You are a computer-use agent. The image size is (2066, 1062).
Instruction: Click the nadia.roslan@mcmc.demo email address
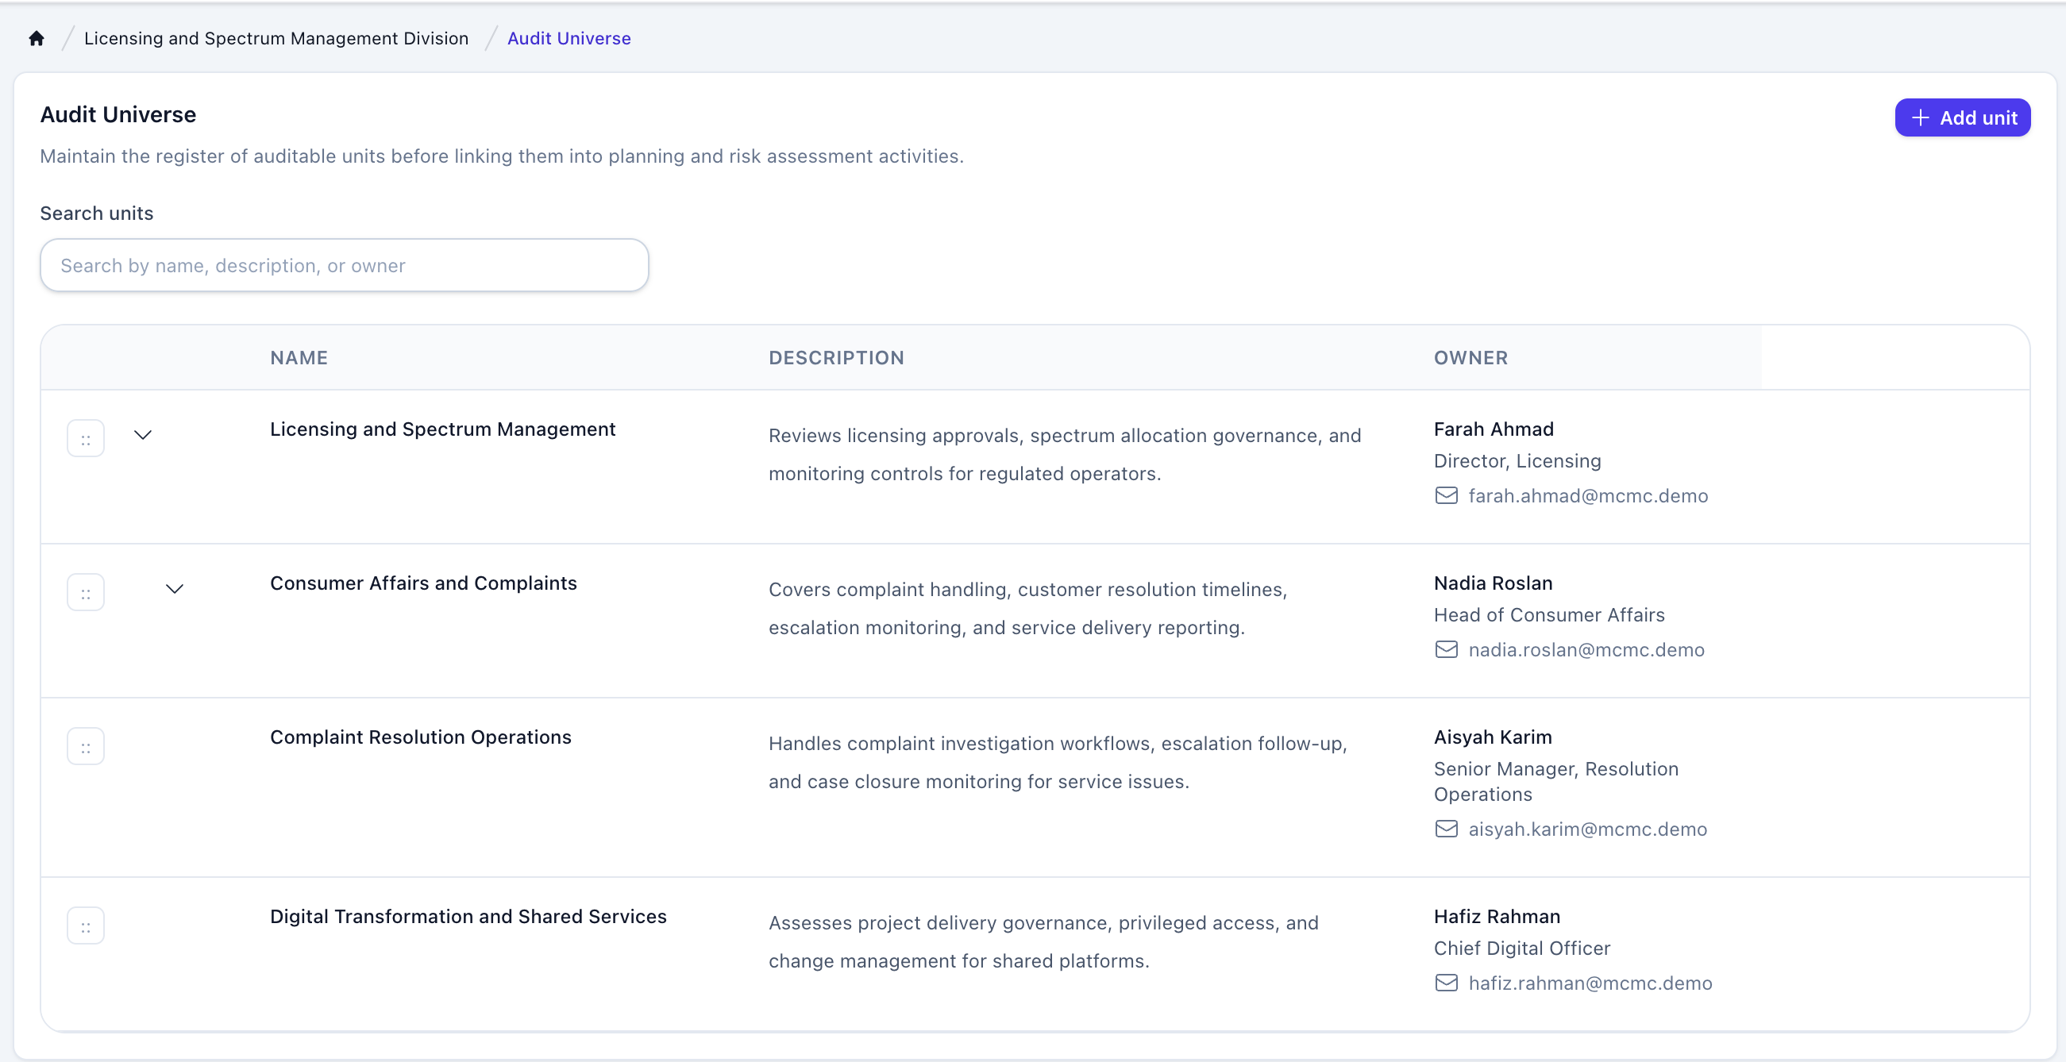(x=1586, y=649)
